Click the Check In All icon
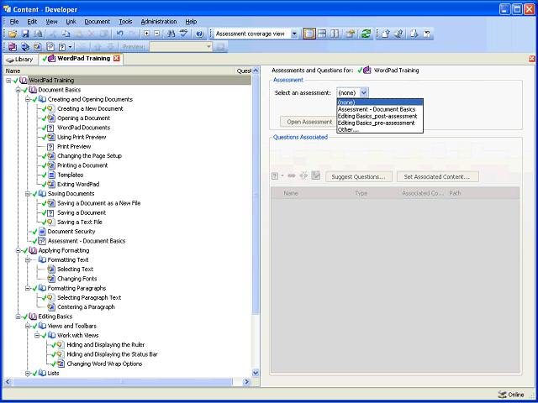 (398, 34)
